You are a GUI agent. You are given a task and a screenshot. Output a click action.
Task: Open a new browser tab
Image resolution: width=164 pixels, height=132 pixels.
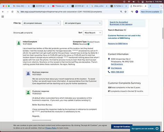pyautogui.click(x=150, y=6)
